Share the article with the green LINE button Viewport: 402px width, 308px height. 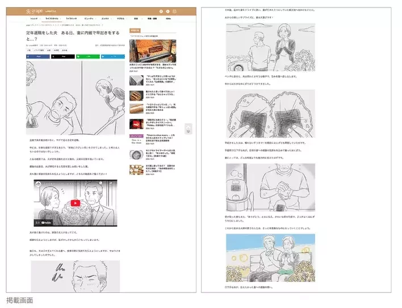coord(87,57)
